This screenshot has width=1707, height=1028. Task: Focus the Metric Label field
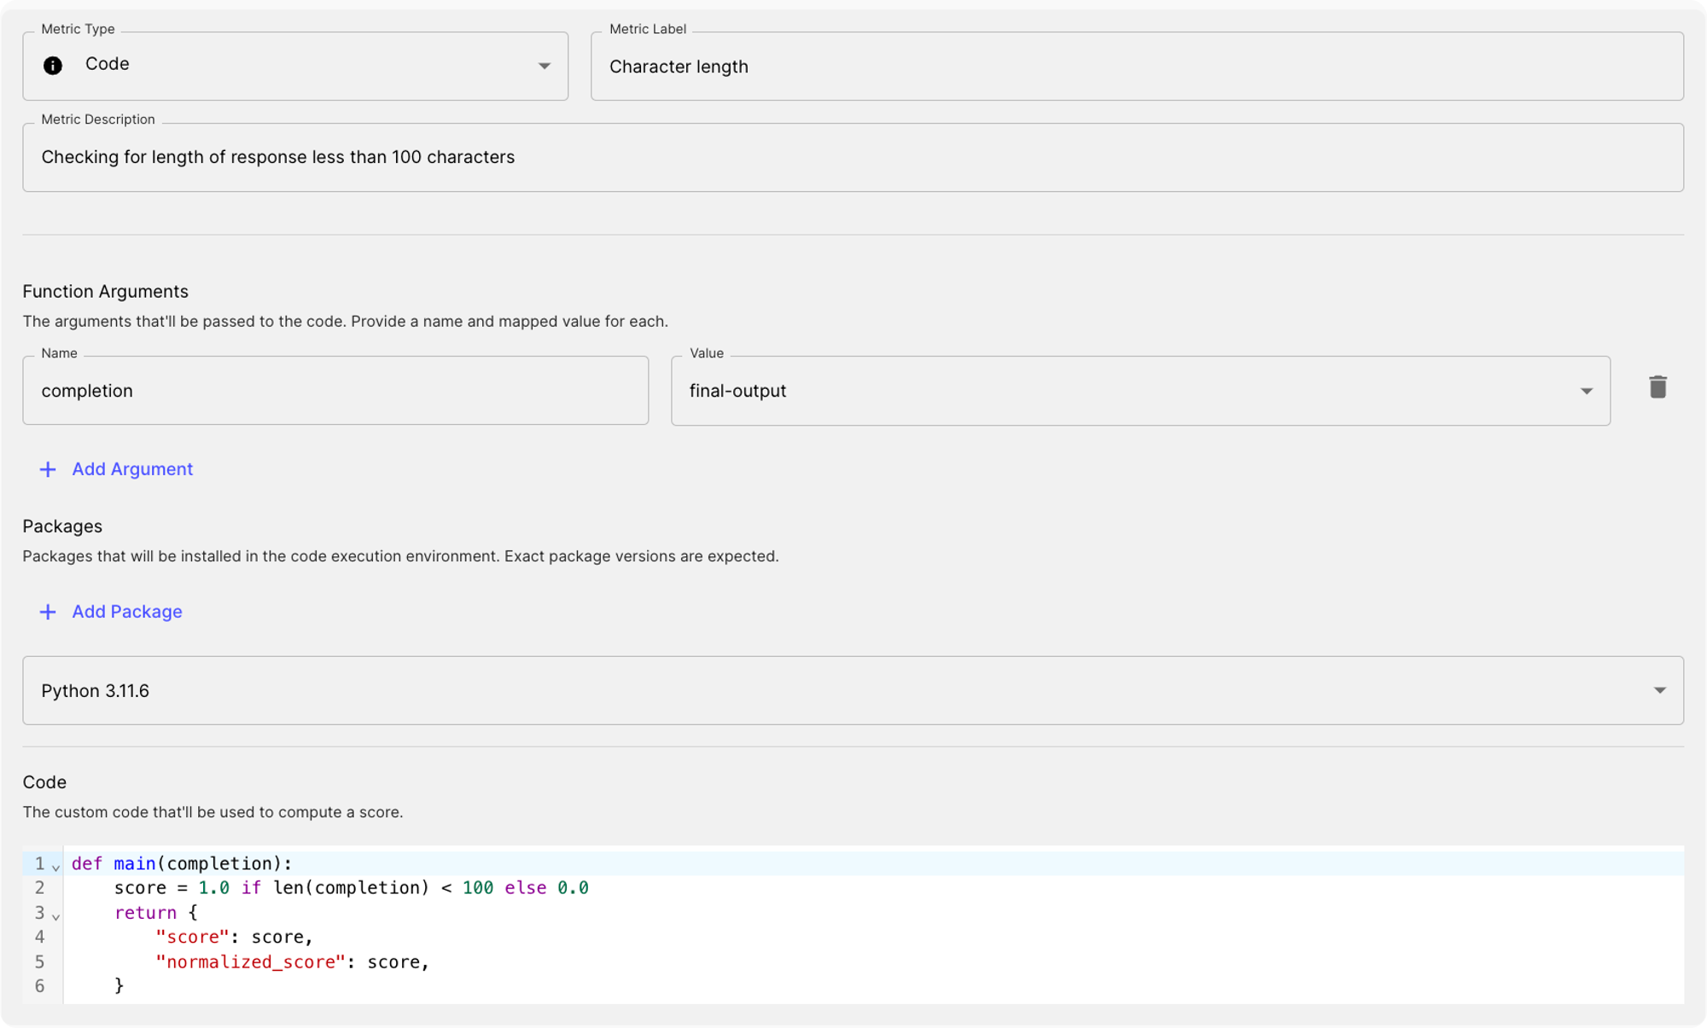pos(1135,67)
